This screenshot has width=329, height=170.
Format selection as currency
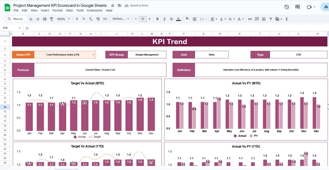[x=77, y=19]
